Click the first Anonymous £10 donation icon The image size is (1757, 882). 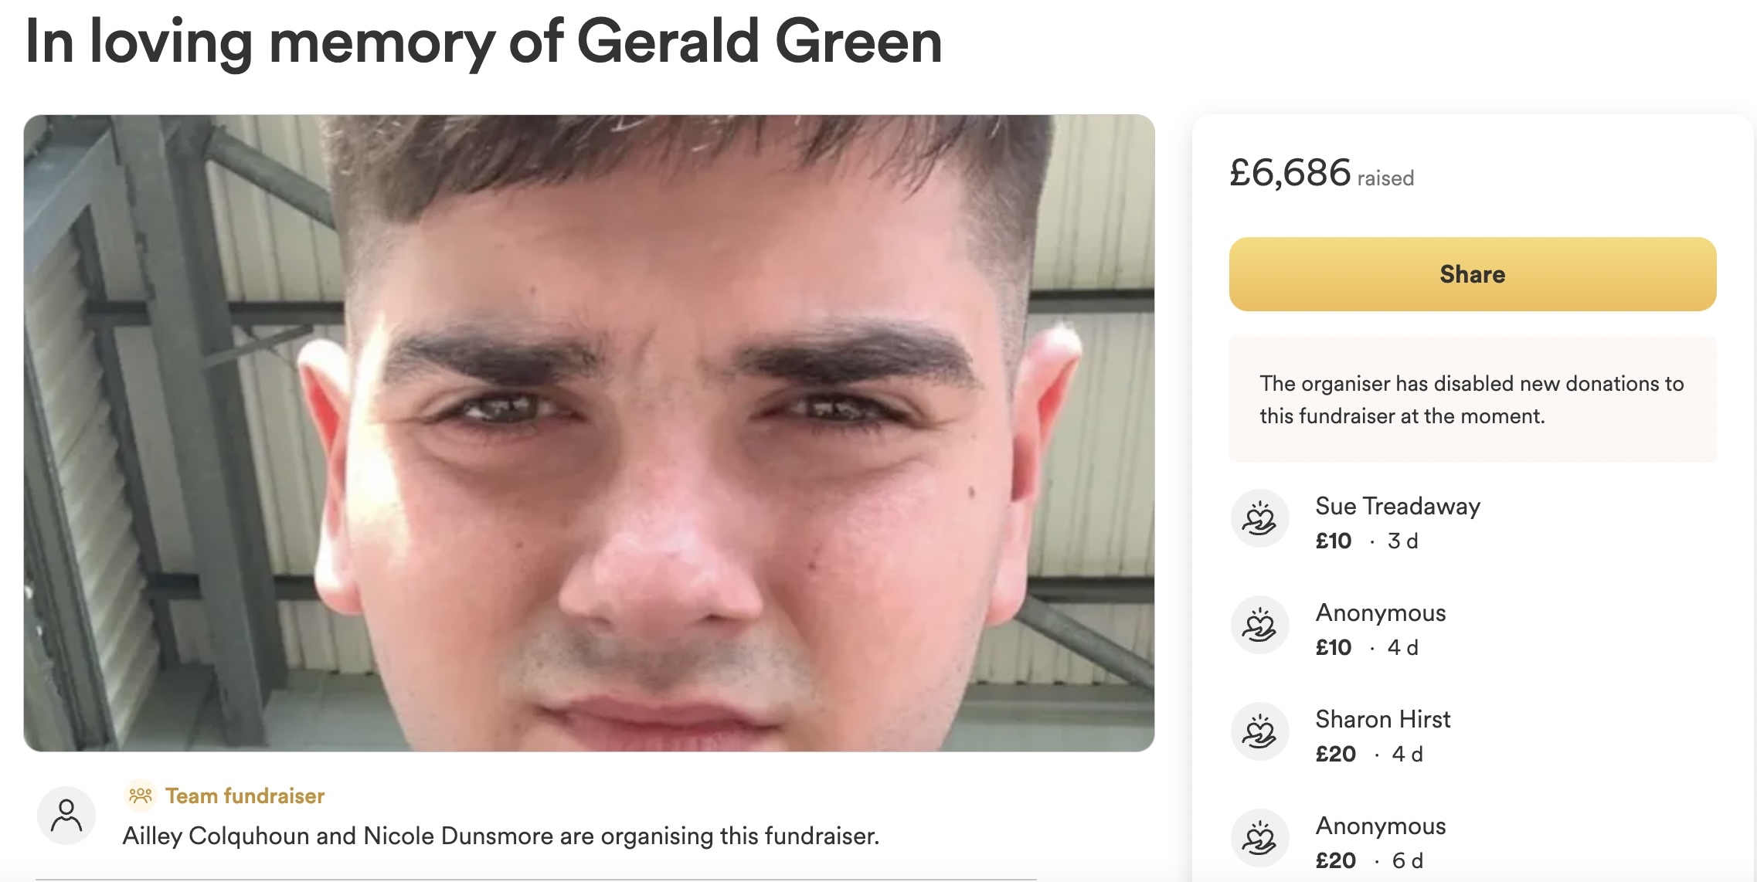pos(1259,625)
